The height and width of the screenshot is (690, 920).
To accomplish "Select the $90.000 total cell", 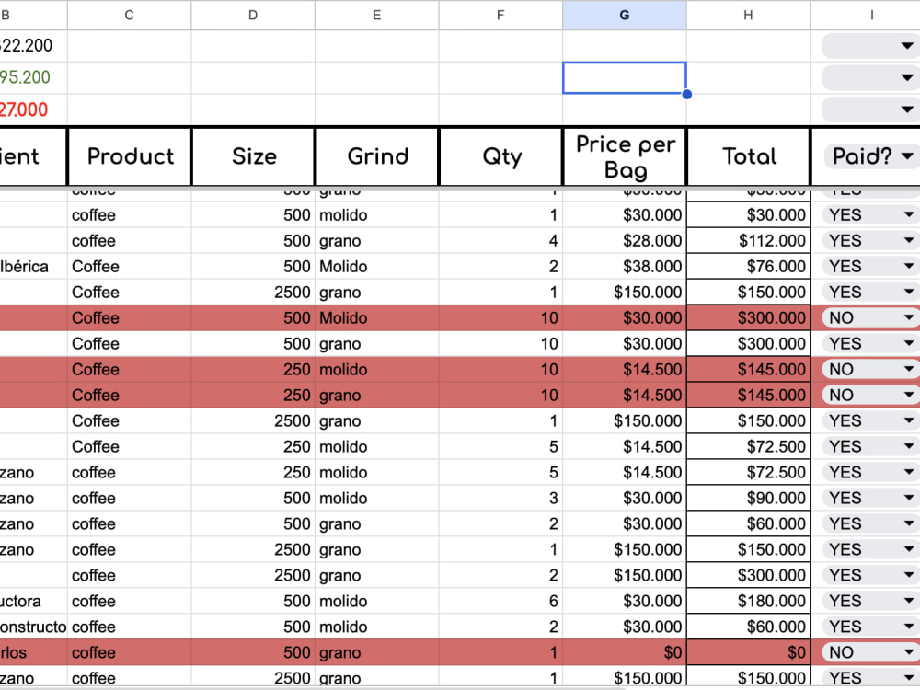I will (x=748, y=498).
